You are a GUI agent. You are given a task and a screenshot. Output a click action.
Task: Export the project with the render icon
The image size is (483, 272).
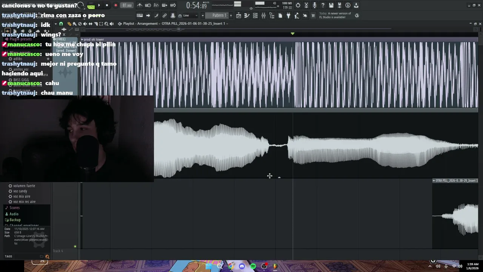356,5
